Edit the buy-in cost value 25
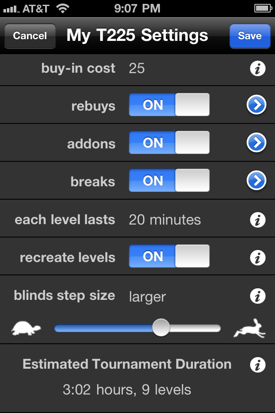Image resolution: width=275 pixels, height=413 pixels. pyautogui.click(x=137, y=68)
